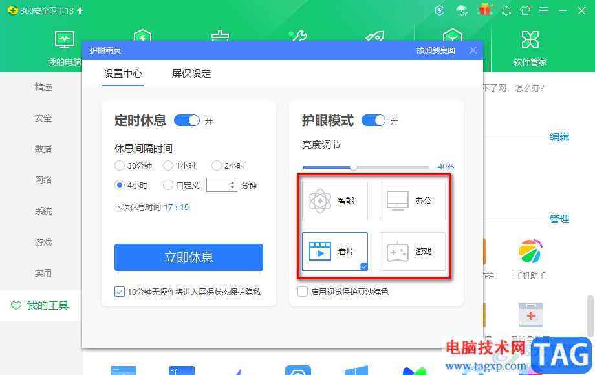Click the 管理 link
595x375 pixels.
pos(559,219)
